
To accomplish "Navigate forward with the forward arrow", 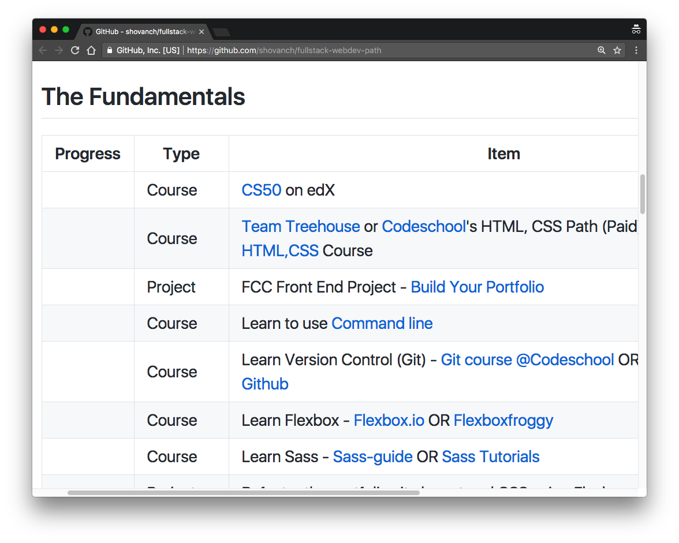I will coord(58,50).
